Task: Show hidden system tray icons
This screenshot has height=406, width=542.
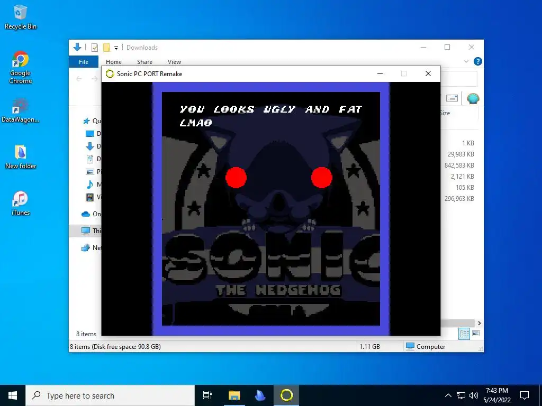Action: tap(448, 395)
